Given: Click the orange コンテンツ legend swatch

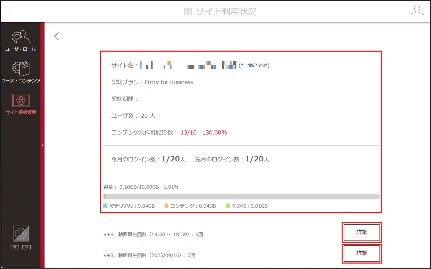Looking at the screenshot, I should (167, 206).
